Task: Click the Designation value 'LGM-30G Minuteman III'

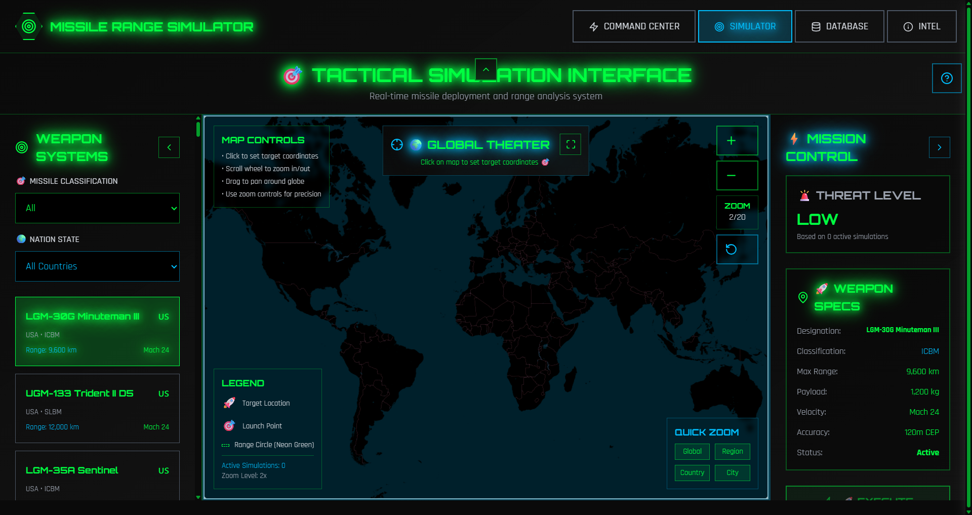Action: point(902,330)
